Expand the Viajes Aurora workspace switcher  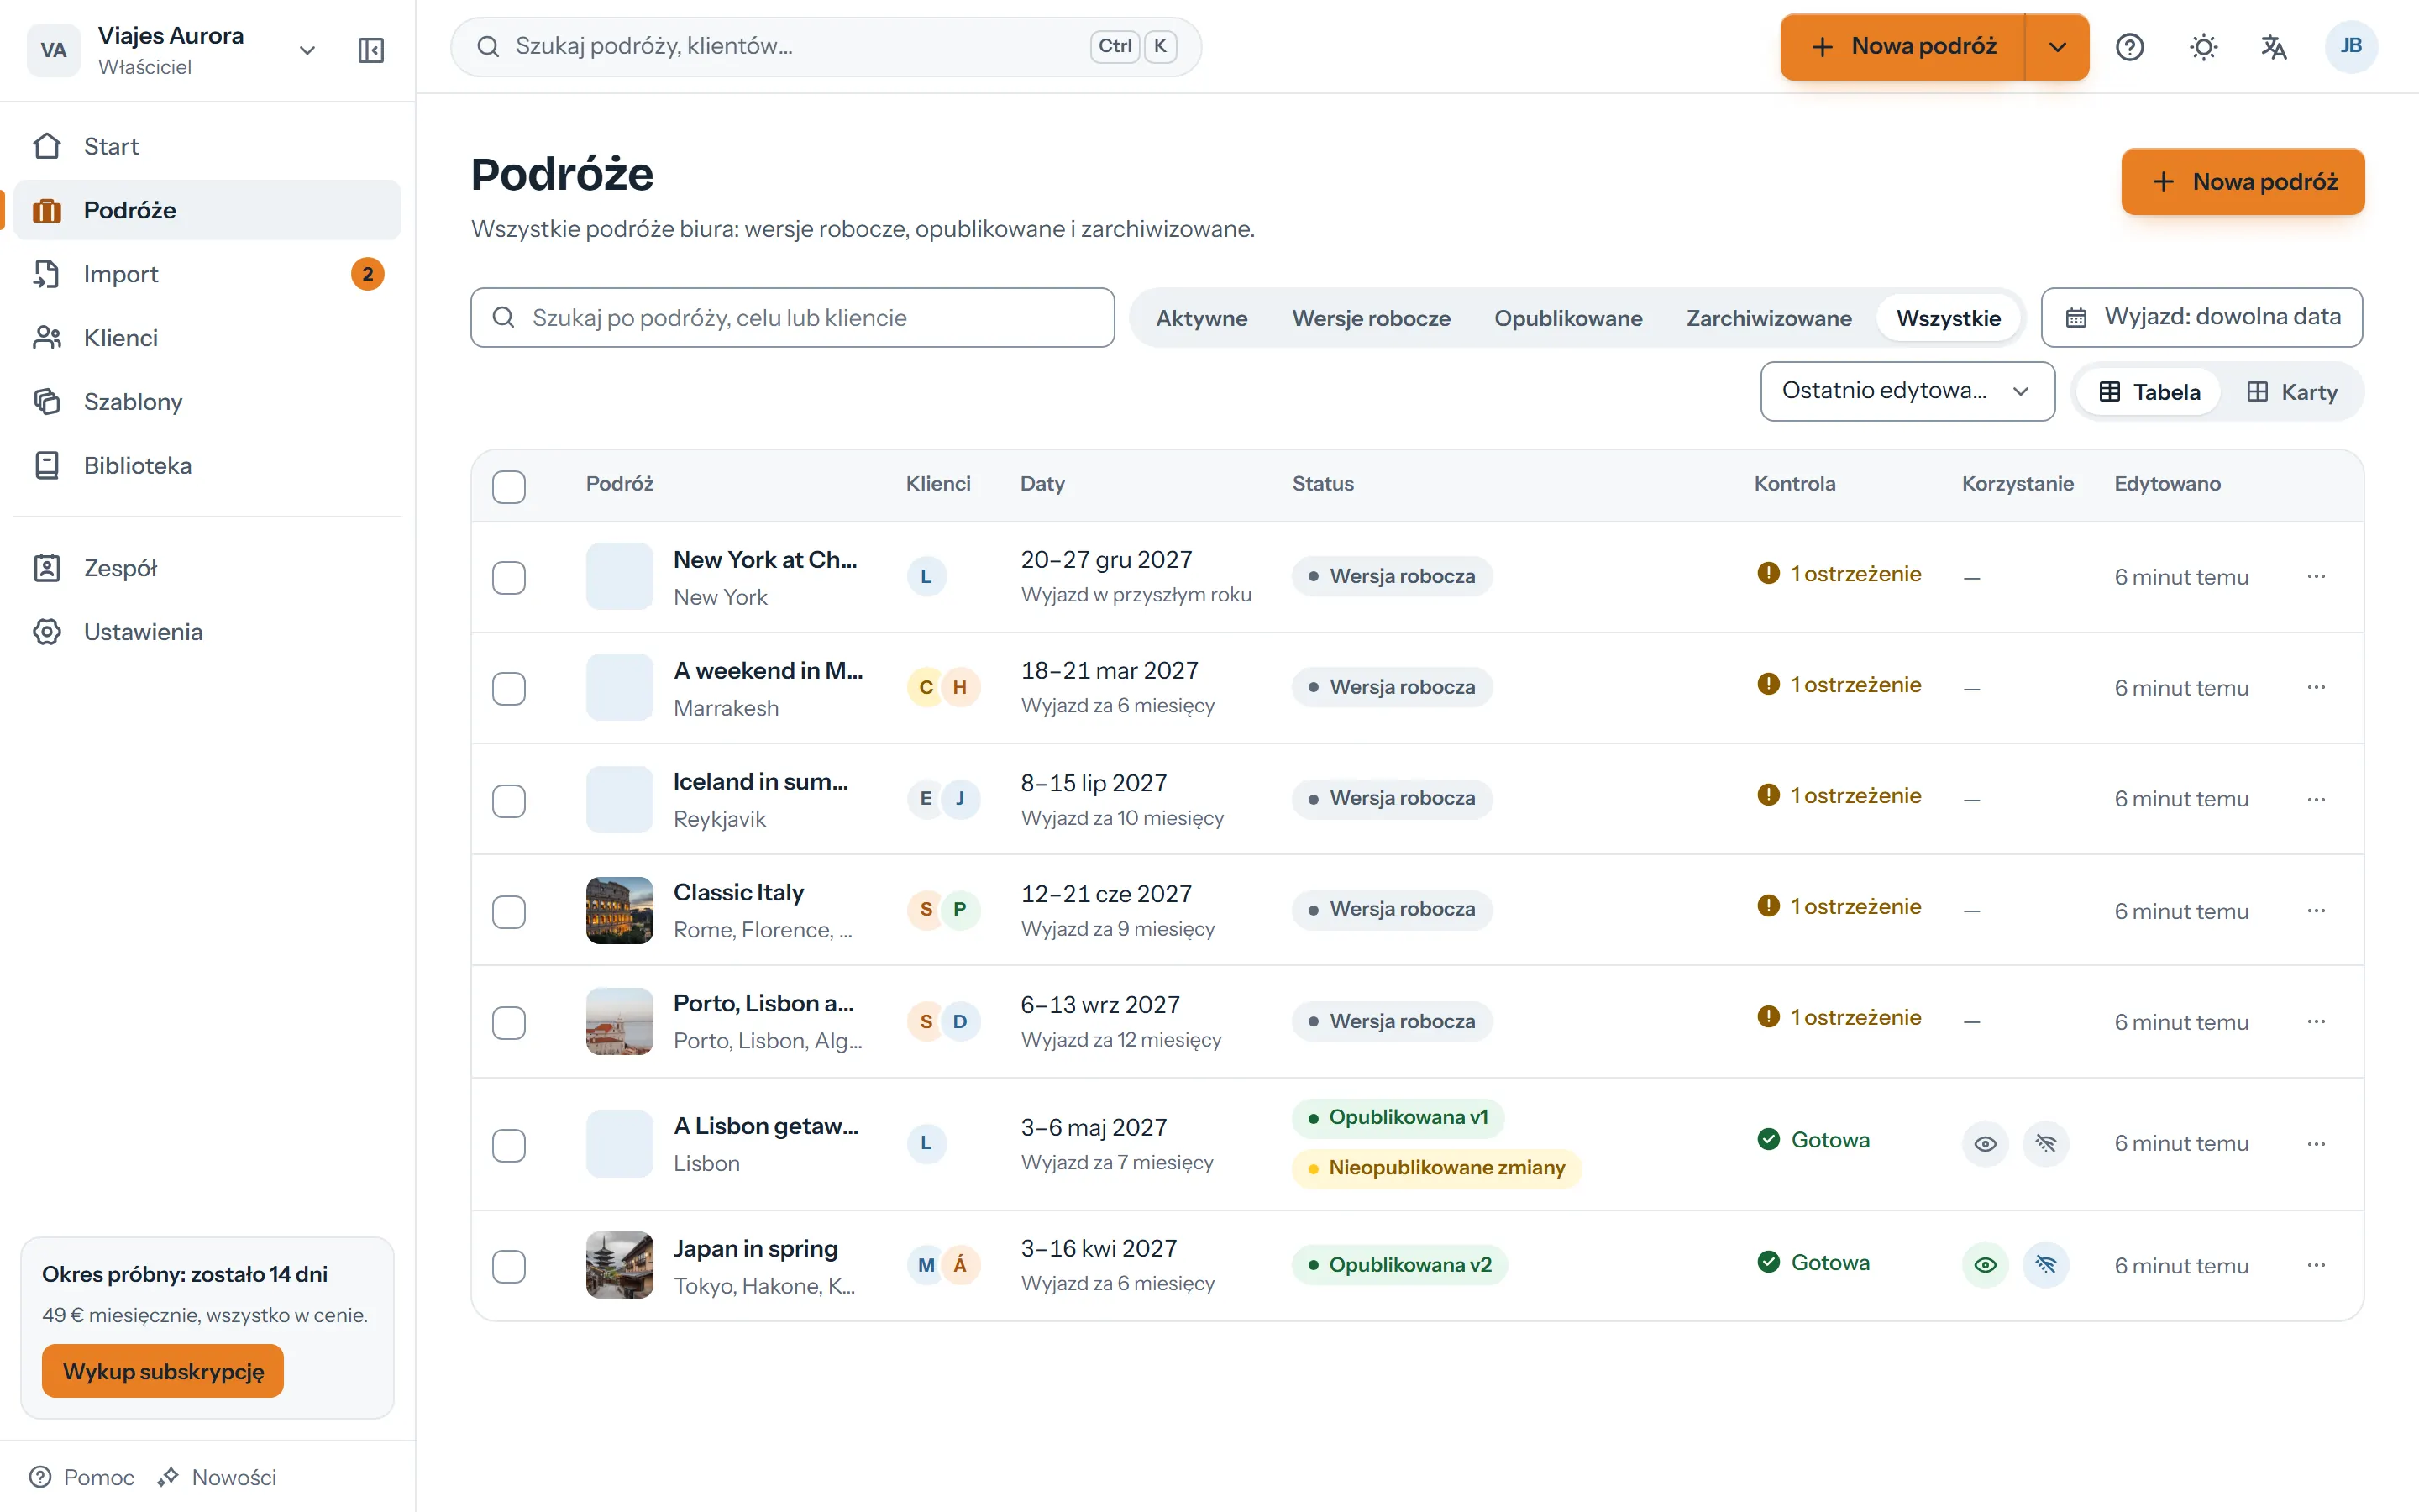tap(307, 50)
